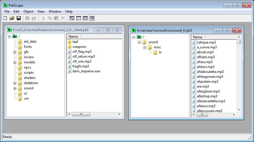This screenshot has width=254, height=142.
Task: Select the list view toolbar icon
Action: (85, 18)
